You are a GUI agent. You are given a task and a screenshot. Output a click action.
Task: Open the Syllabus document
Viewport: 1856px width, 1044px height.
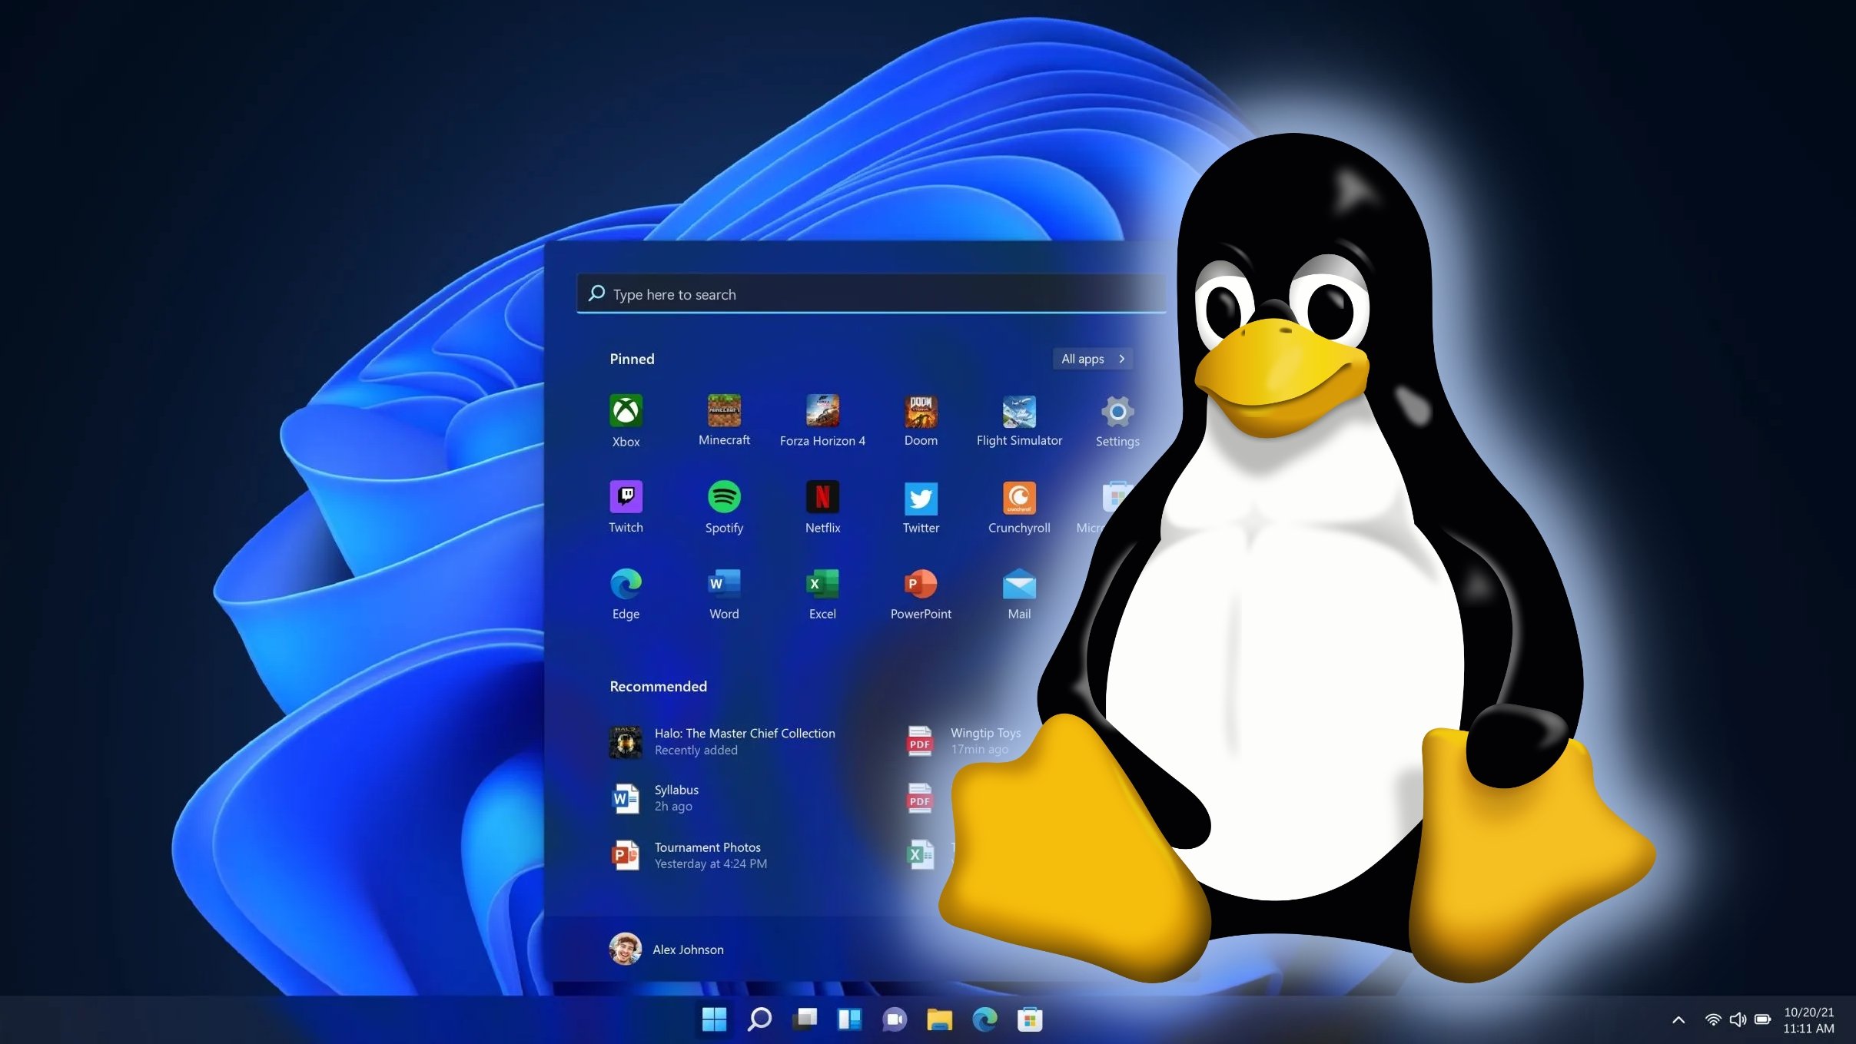click(655, 798)
